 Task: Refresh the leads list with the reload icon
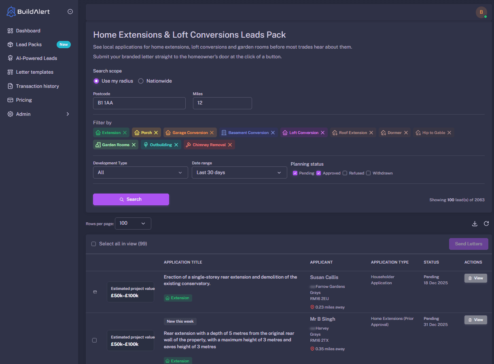click(x=486, y=223)
